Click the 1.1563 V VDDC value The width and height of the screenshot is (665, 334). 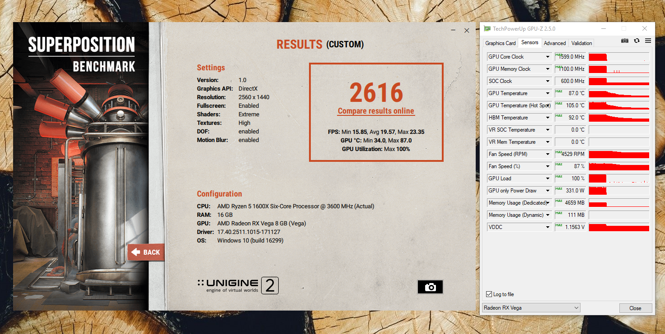(570, 227)
